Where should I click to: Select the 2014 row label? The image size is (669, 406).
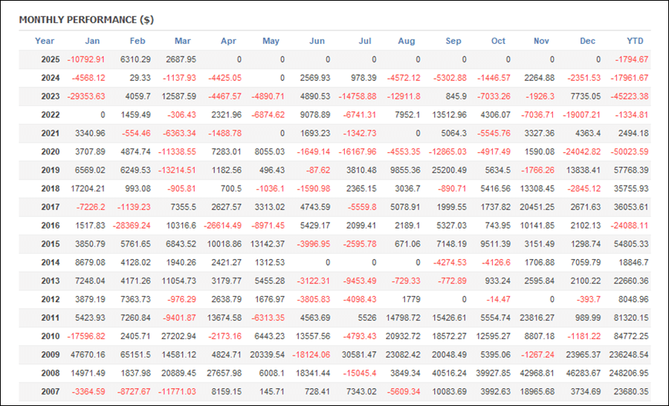(51, 263)
